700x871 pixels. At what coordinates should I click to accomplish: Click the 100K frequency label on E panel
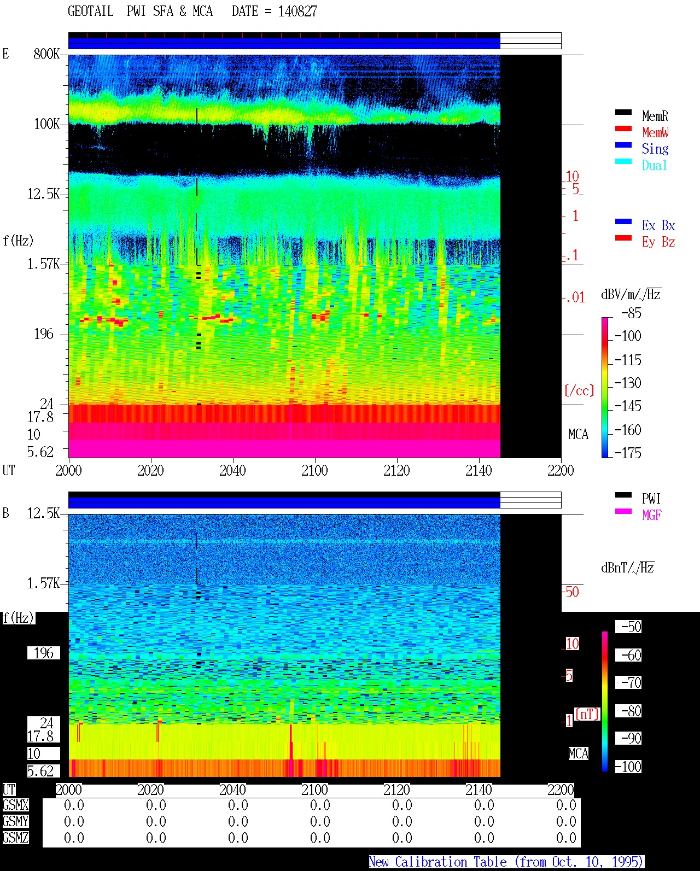[x=46, y=124]
